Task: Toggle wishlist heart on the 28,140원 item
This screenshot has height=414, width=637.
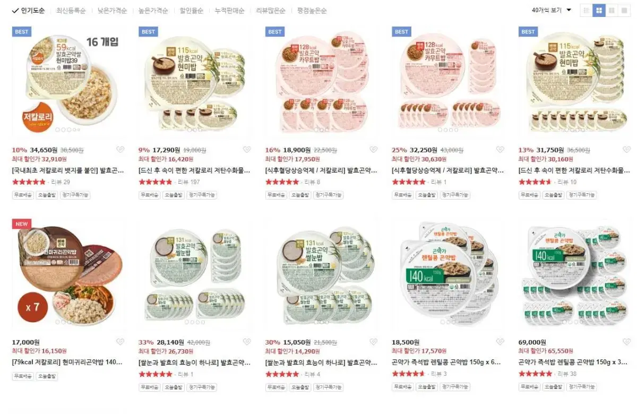Action: (x=247, y=342)
